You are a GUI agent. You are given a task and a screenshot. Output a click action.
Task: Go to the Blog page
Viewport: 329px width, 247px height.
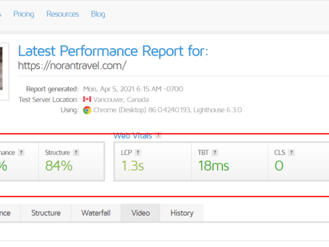click(98, 14)
